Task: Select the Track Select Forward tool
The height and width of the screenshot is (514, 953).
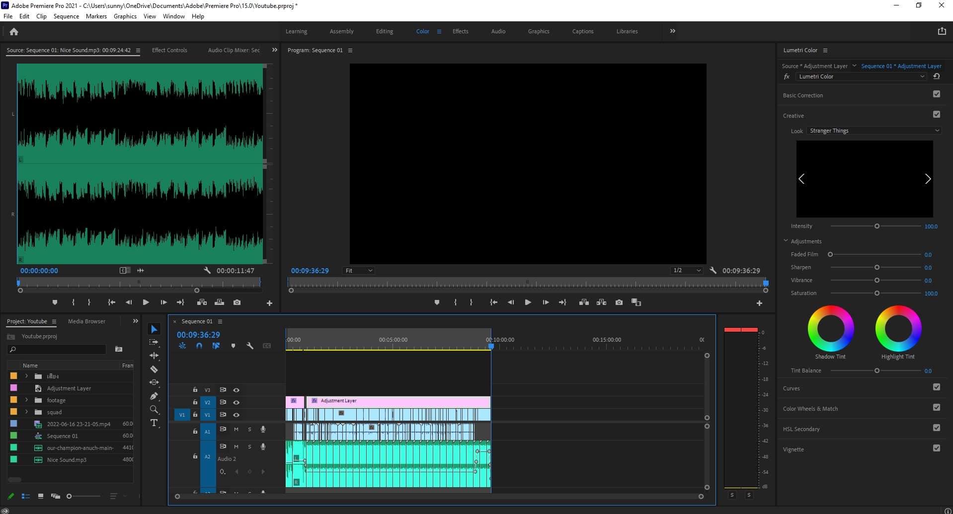Action: (x=154, y=343)
